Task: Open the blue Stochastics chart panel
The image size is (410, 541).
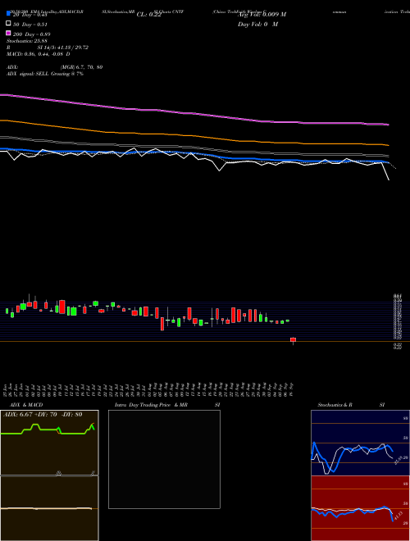Action: point(360,443)
